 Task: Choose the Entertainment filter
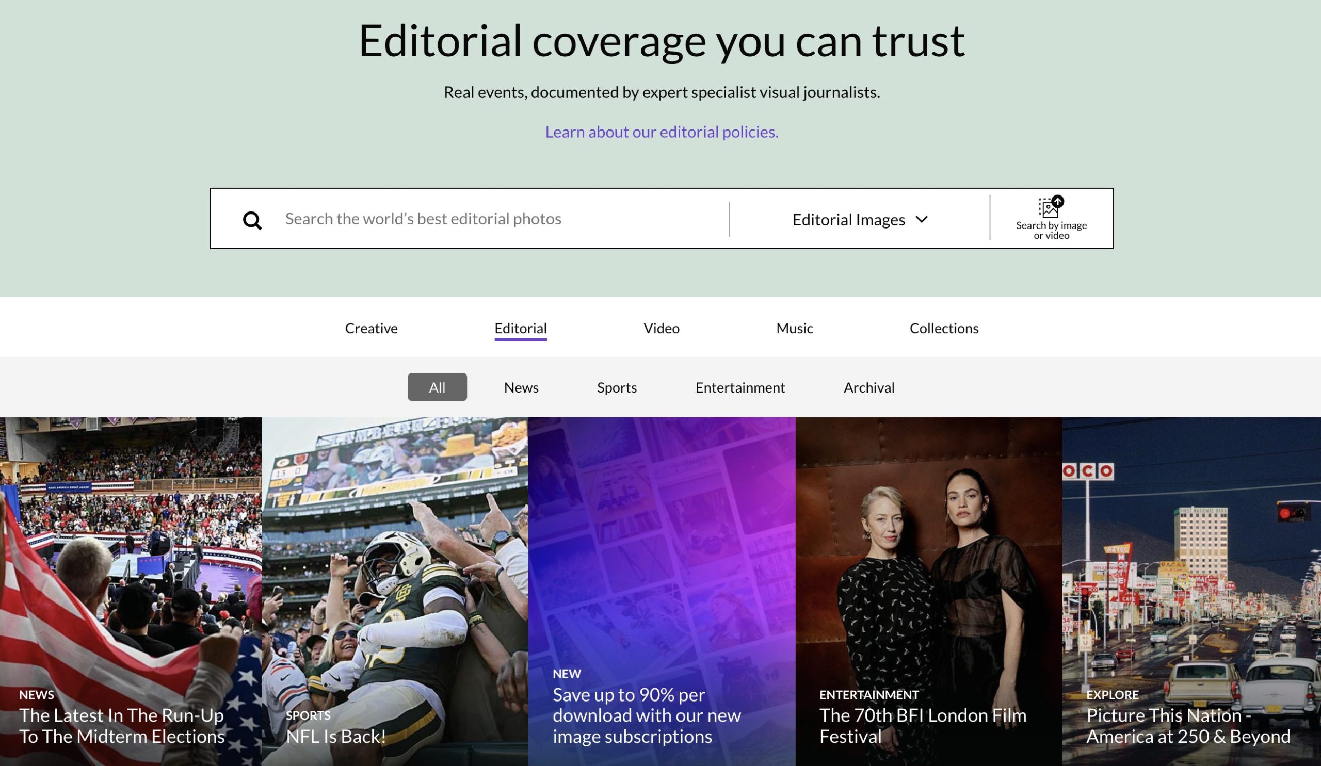pos(740,387)
